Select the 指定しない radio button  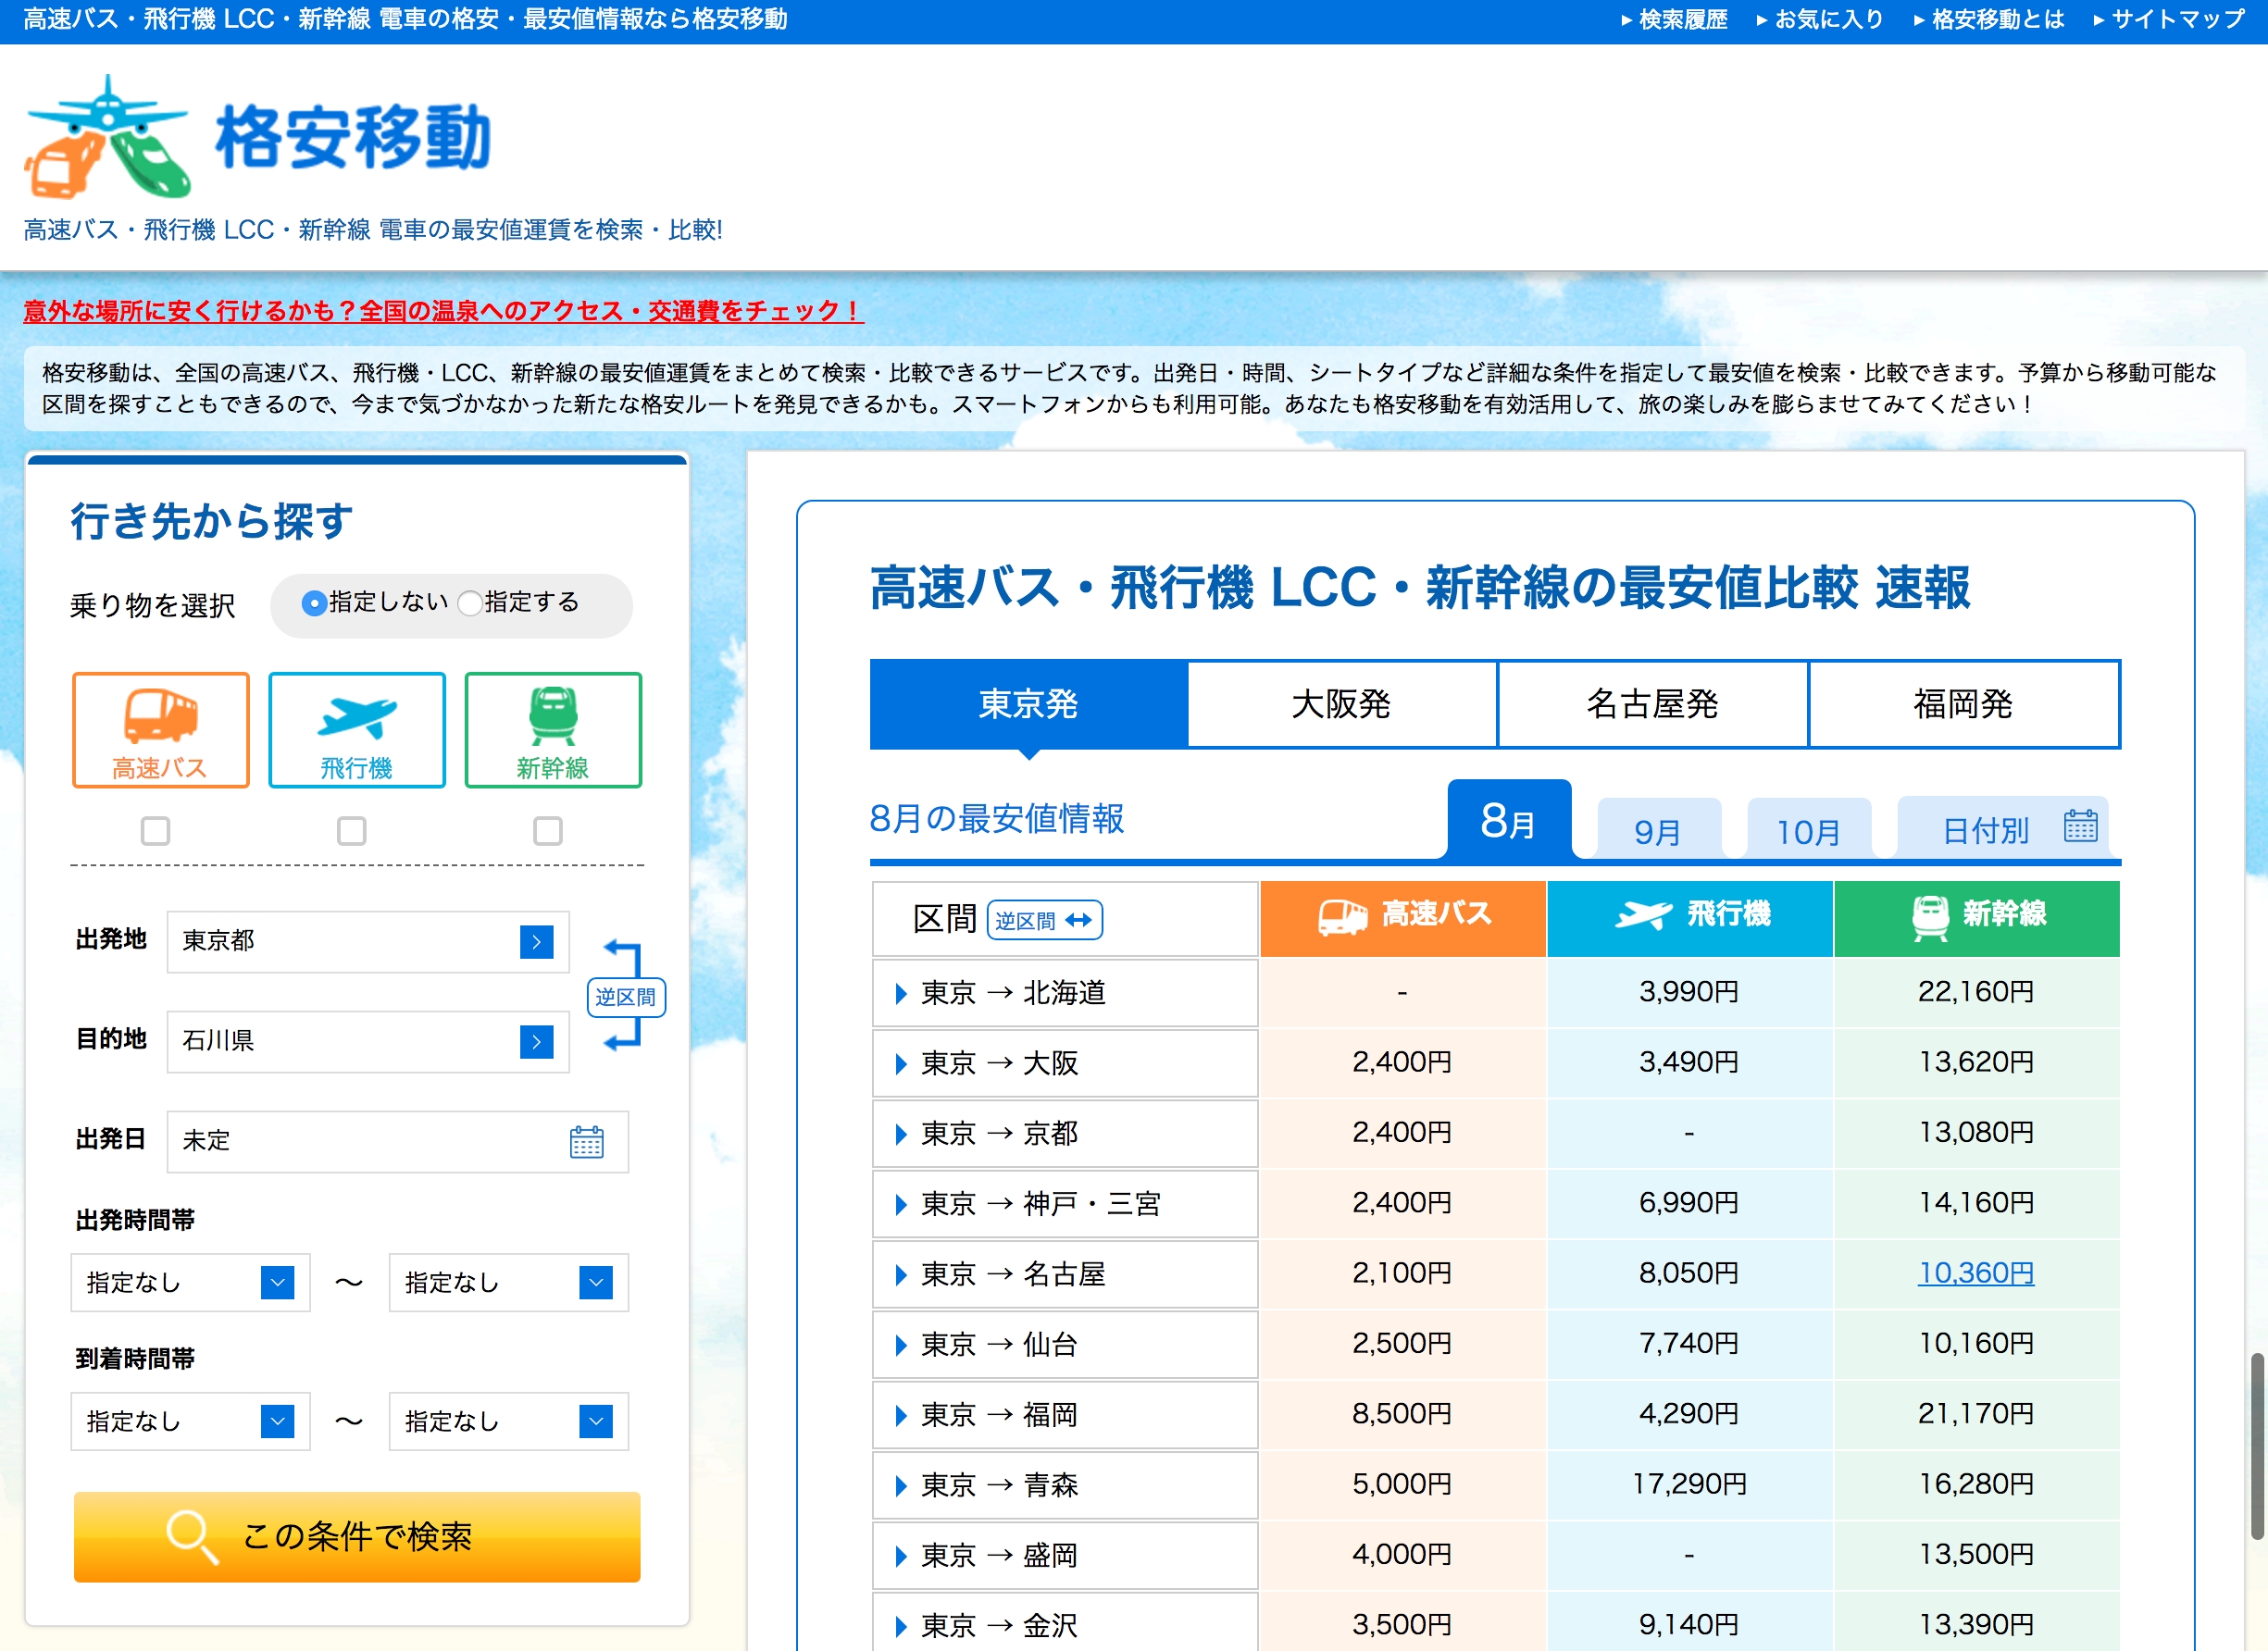tap(314, 603)
